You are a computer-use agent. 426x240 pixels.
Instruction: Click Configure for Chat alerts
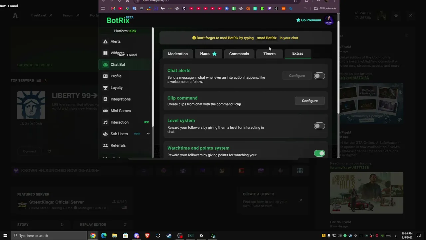(297, 76)
